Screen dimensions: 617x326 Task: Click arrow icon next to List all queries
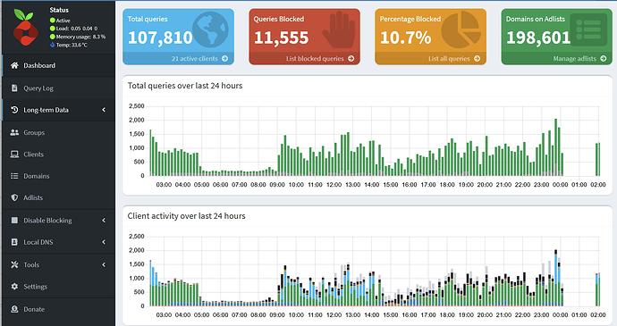477,59
